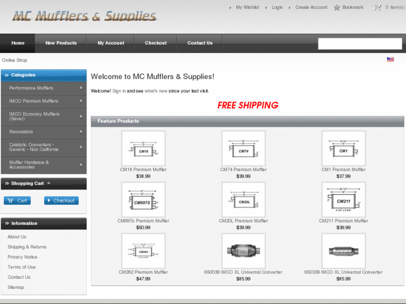Open the Privacy Notice link
This screenshot has height=304, width=406.
click(22, 257)
